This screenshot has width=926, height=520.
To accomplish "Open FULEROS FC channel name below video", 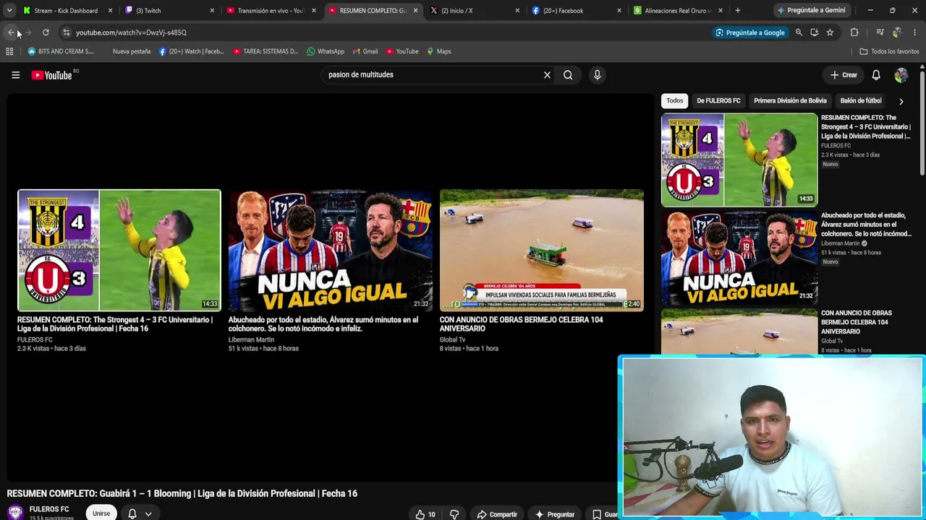I will (49, 509).
